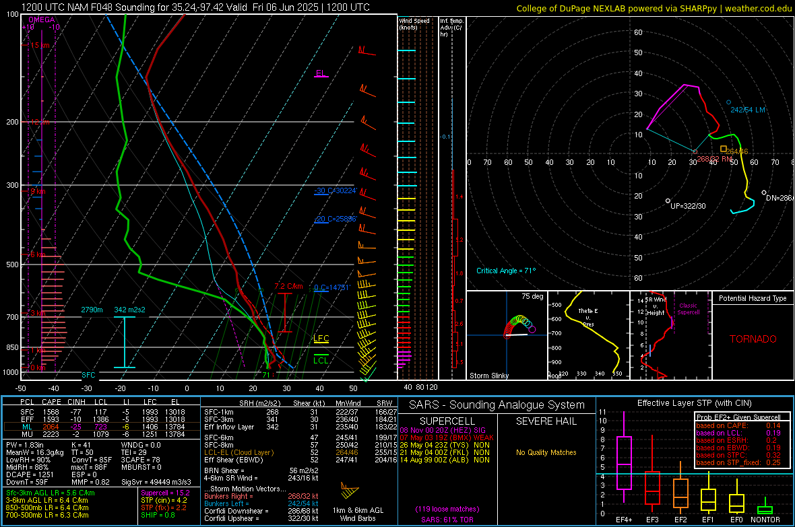Screen dimensions: 795x527
Task: Click the orange 264/46 mean wind square
Action: [724, 149]
